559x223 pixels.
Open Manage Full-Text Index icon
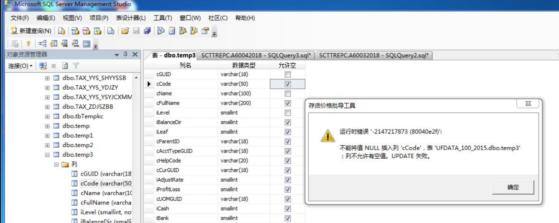click(65, 44)
